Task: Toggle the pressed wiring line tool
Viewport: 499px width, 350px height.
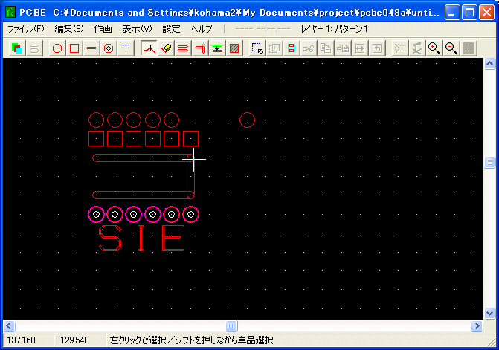Action: click(149, 48)
